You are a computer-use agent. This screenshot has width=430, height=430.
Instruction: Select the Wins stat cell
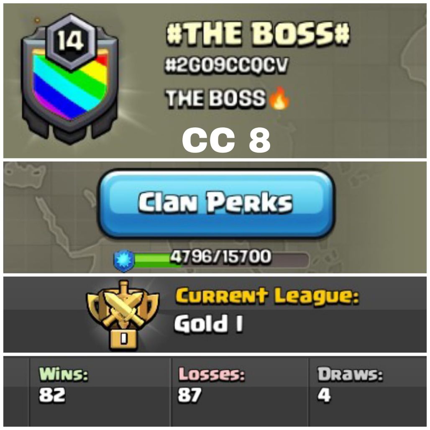(100, 392)
